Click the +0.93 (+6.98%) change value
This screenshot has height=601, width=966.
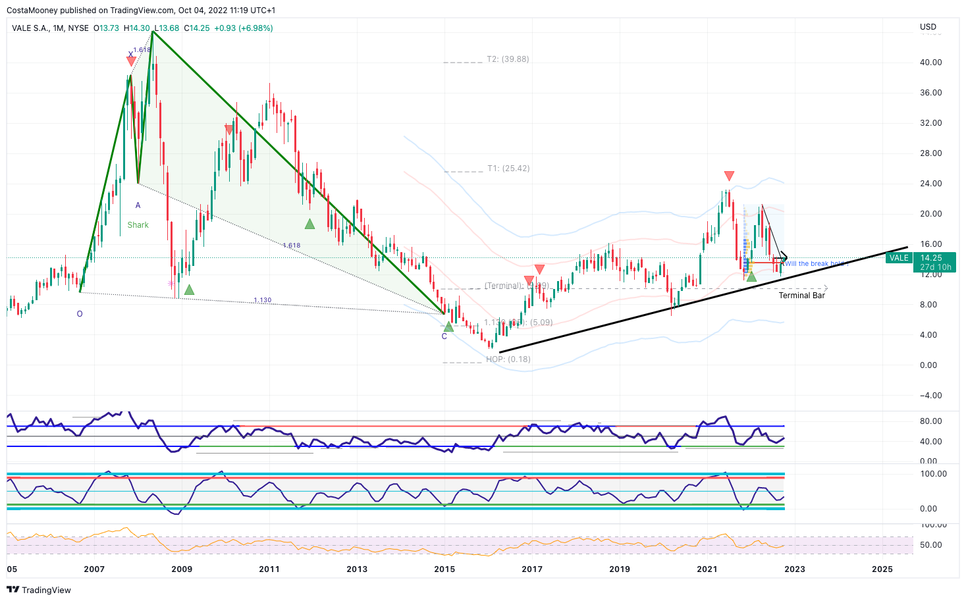(x=244, y=28)
